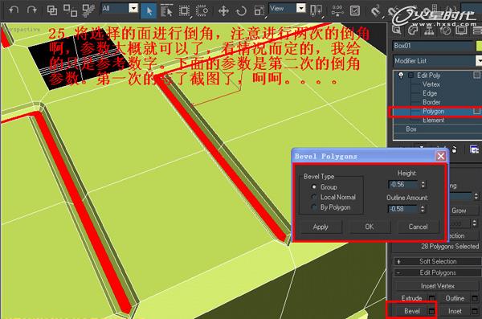This screenshot has height=319, width=482.
Task: Click the Outline Amount spinner arrows
Action: click(x=423, y=209)
